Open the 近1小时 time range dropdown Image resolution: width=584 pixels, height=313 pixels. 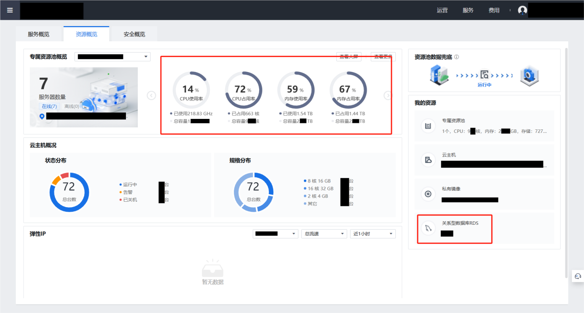click(372, 234)
